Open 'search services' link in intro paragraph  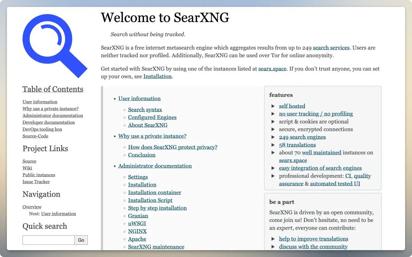click(x=331, y=48)
